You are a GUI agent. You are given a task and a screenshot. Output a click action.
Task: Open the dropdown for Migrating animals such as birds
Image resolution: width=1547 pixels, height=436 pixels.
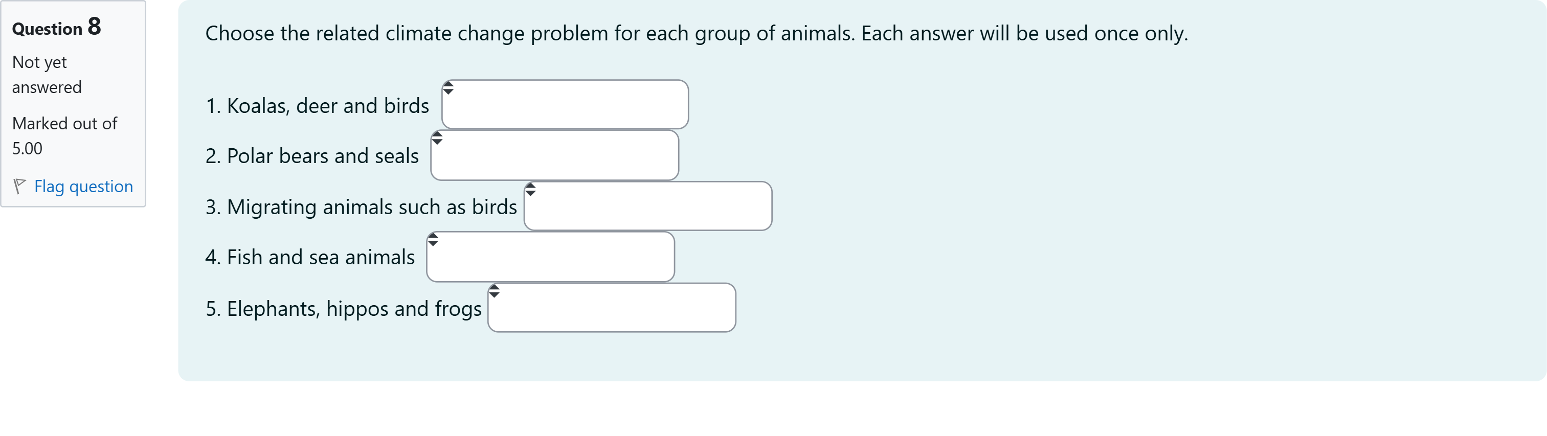point(647,205)
